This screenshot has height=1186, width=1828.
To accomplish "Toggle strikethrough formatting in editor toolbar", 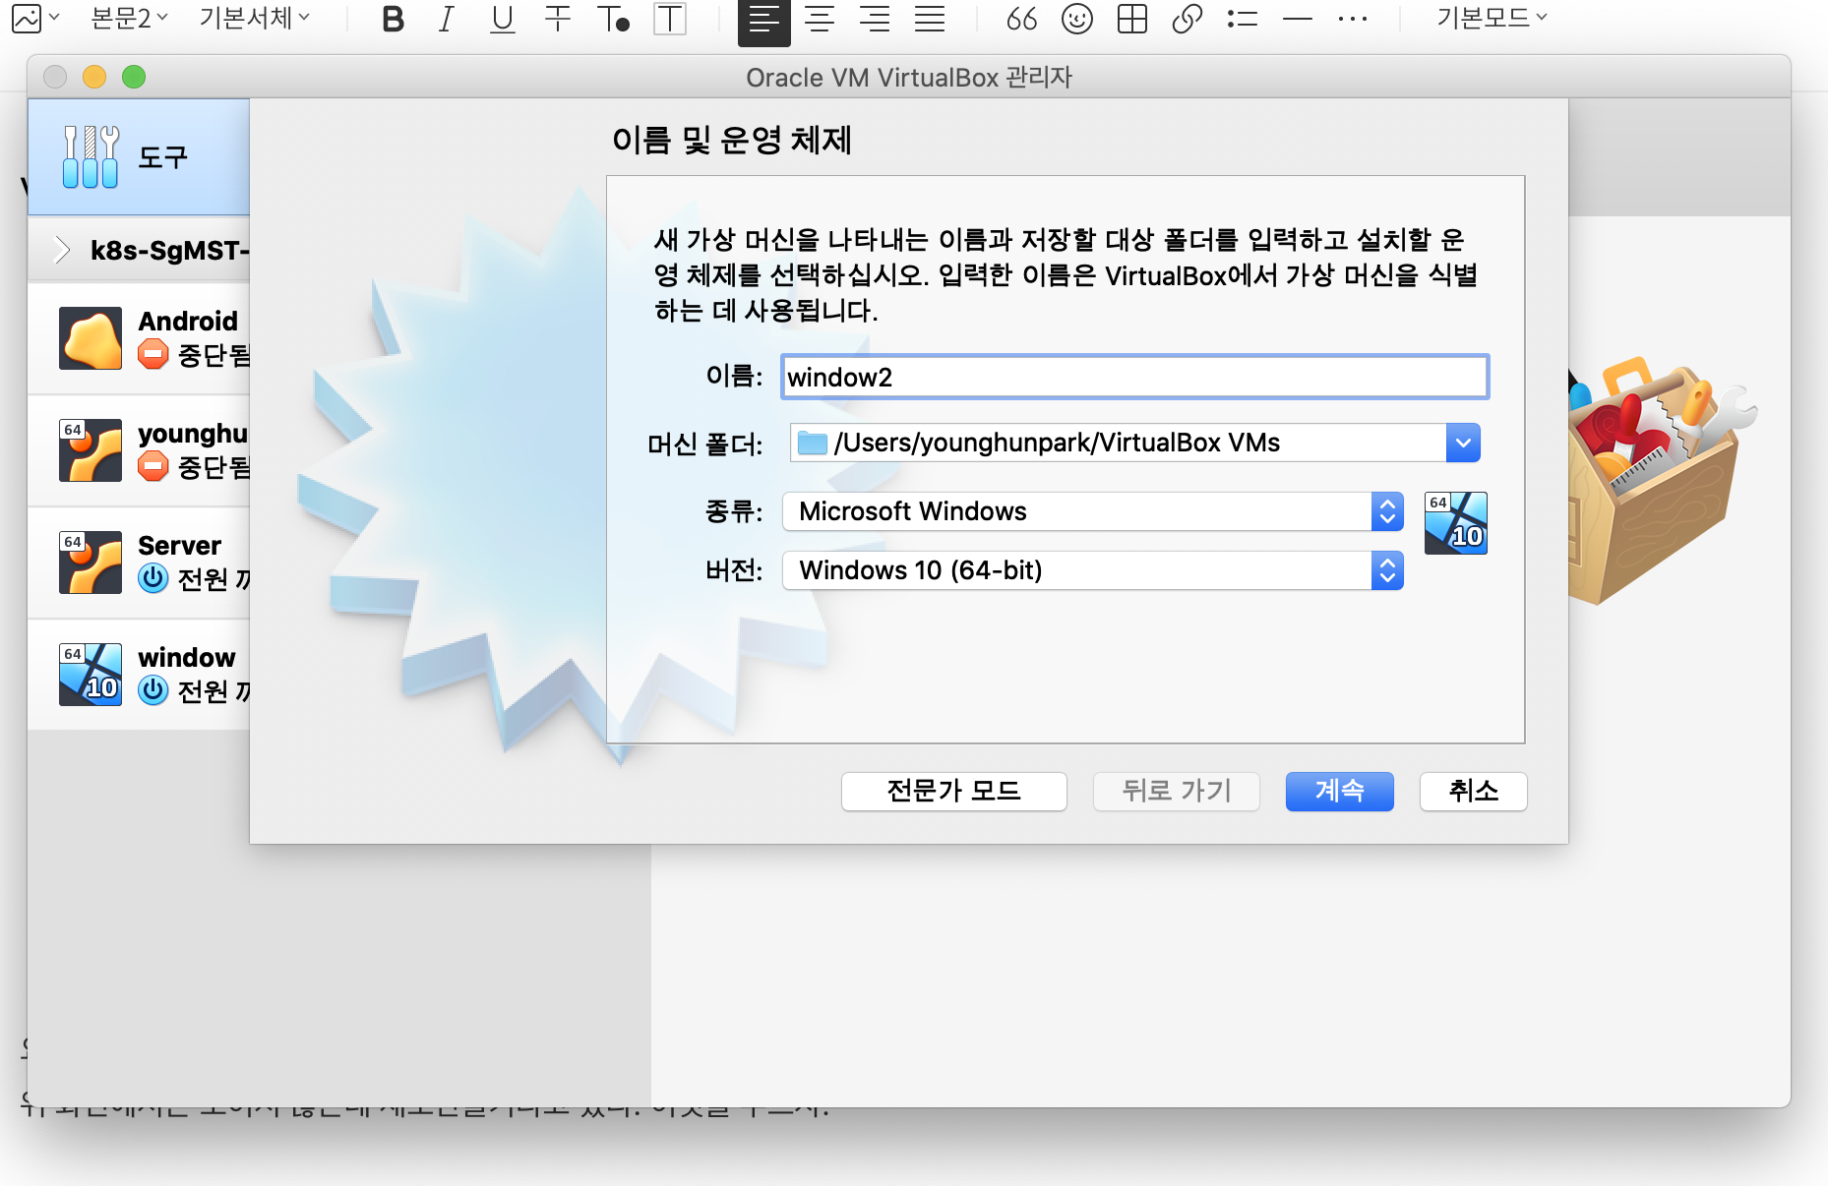I will (x=558, y=19).
